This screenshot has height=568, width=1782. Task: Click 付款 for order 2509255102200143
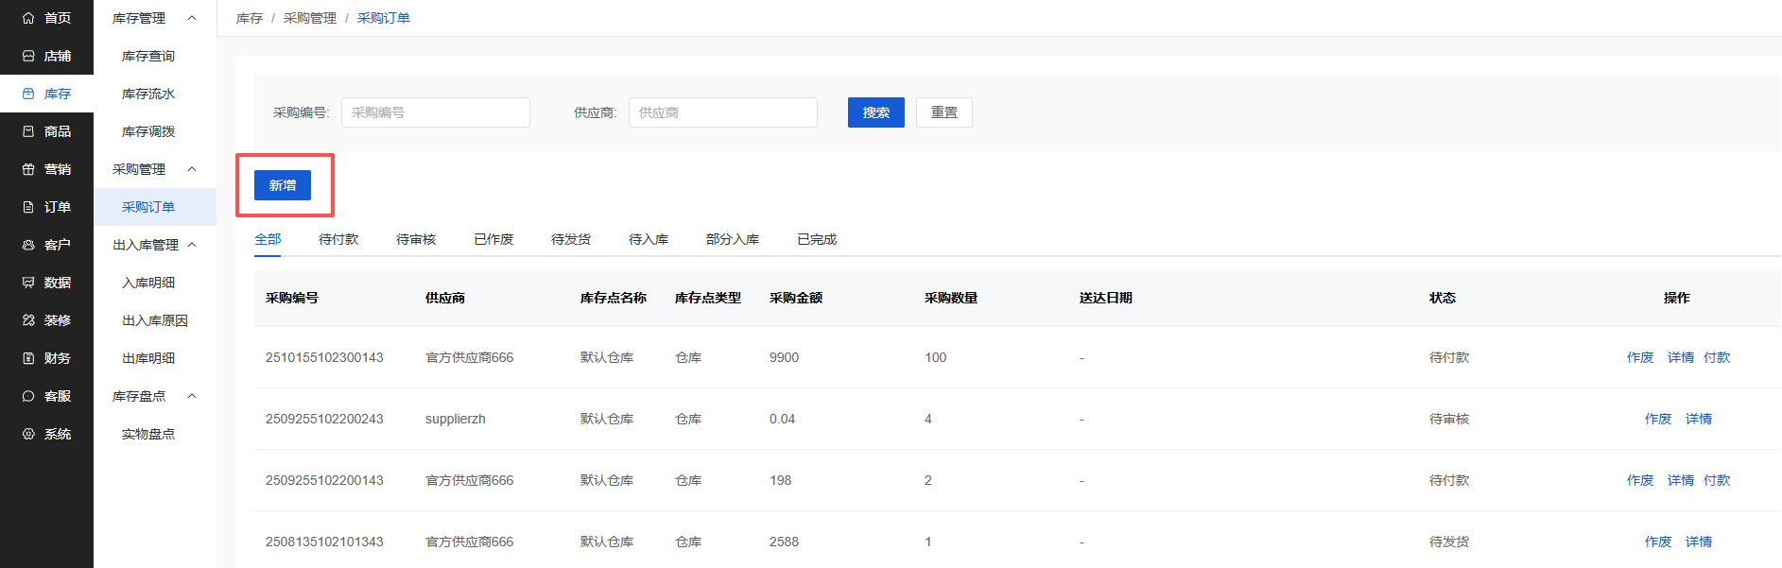1717,480
